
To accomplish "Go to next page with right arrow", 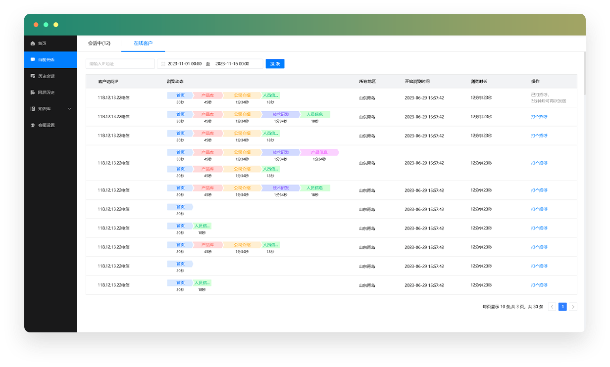I will click(573, 307).
